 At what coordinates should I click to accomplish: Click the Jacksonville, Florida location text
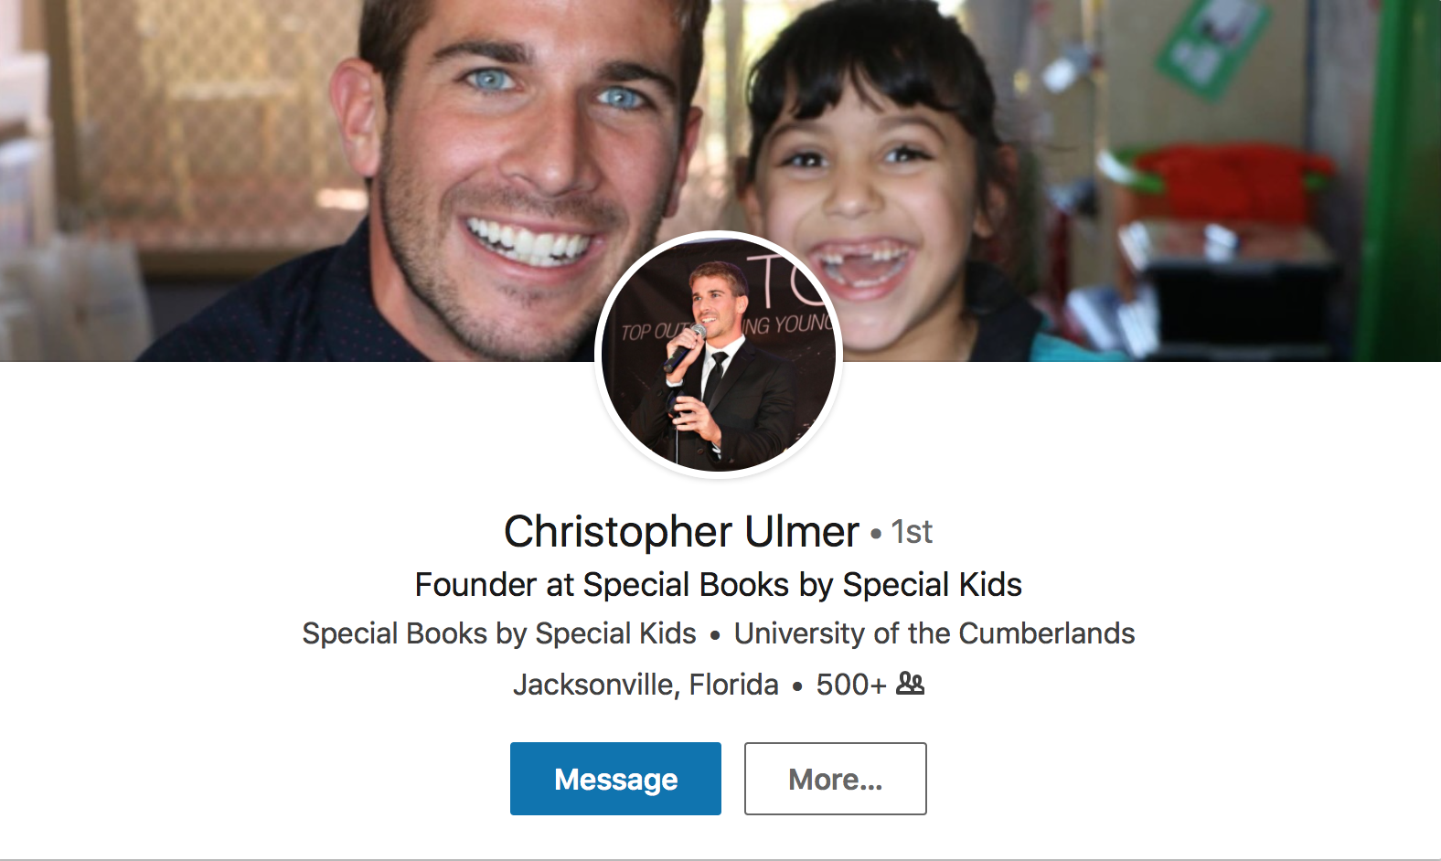[x=646, y=685]
